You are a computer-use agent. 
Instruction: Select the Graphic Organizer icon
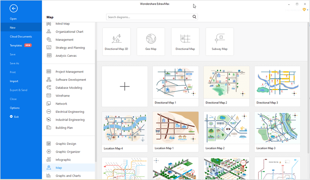(49, 152)
